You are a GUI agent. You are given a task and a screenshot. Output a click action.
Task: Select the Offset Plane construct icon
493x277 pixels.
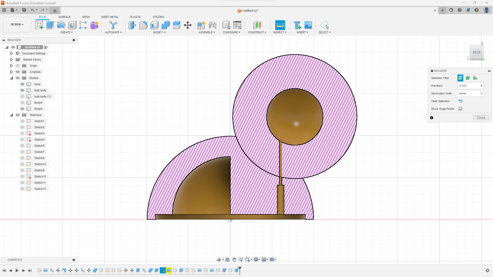click(257, 25)
